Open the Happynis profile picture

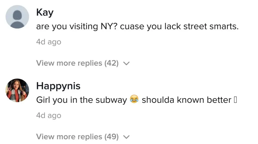(x=17, y=90)
